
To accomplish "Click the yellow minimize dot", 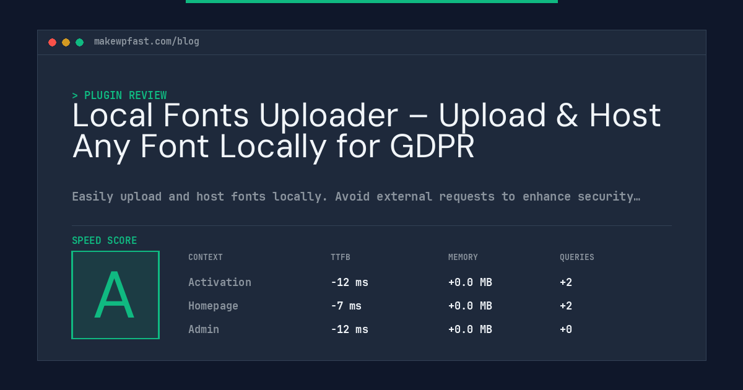I will [x=66, y=42].
